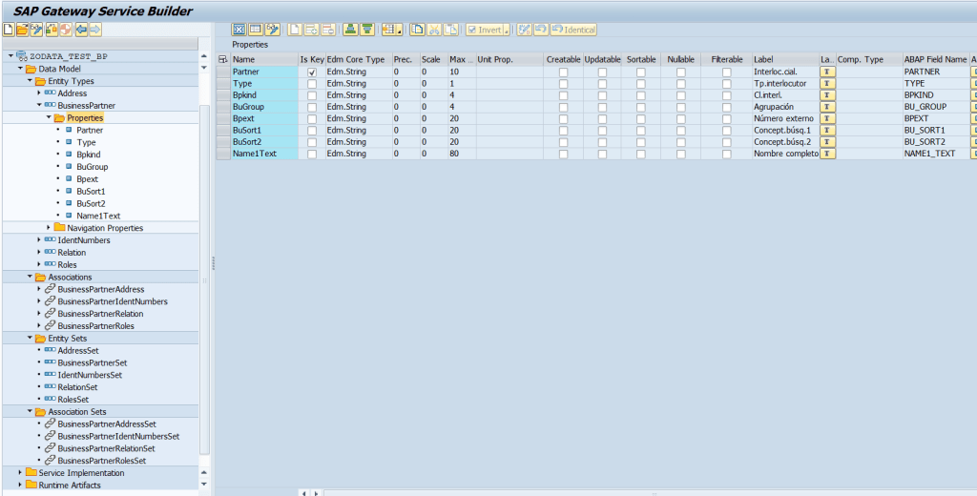Image resolution: width=977 pixels, height=496 pixels.
Task: Click the green back arrow icon
Action: coord(80,31)
